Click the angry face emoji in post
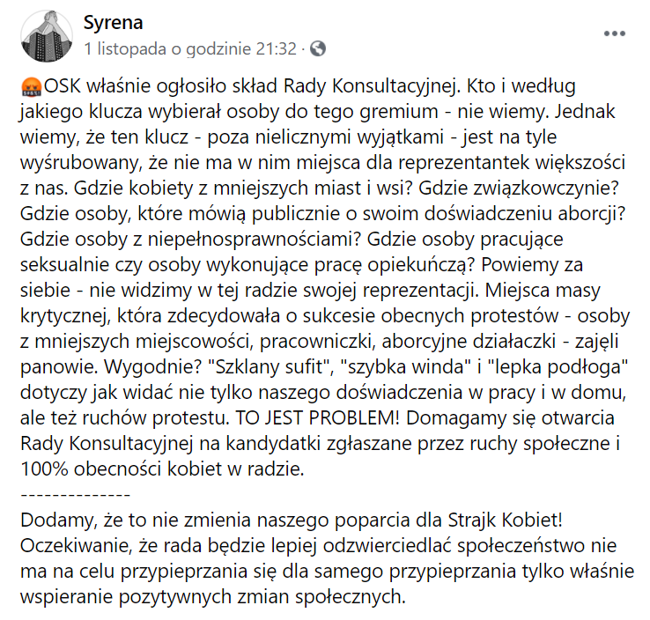 (x=28, y=87)
